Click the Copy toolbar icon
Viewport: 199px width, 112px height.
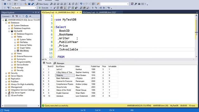coord(73,4)
